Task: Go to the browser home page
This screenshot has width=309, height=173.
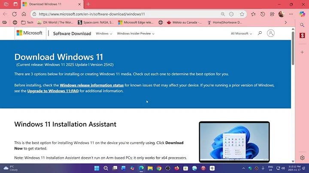Action: (24, 14)
